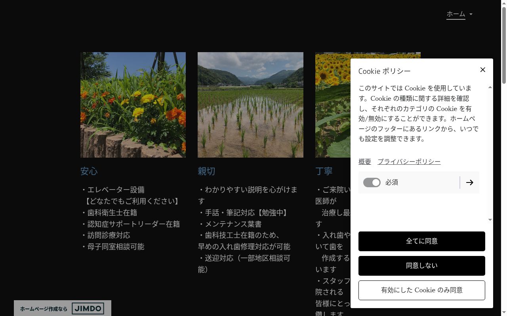
Task: Click the 同意しない button
Action: tap(422, 266)
